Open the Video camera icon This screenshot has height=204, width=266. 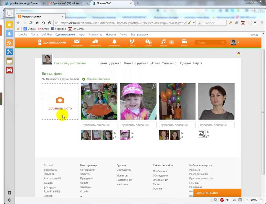(x=184, y=42)
